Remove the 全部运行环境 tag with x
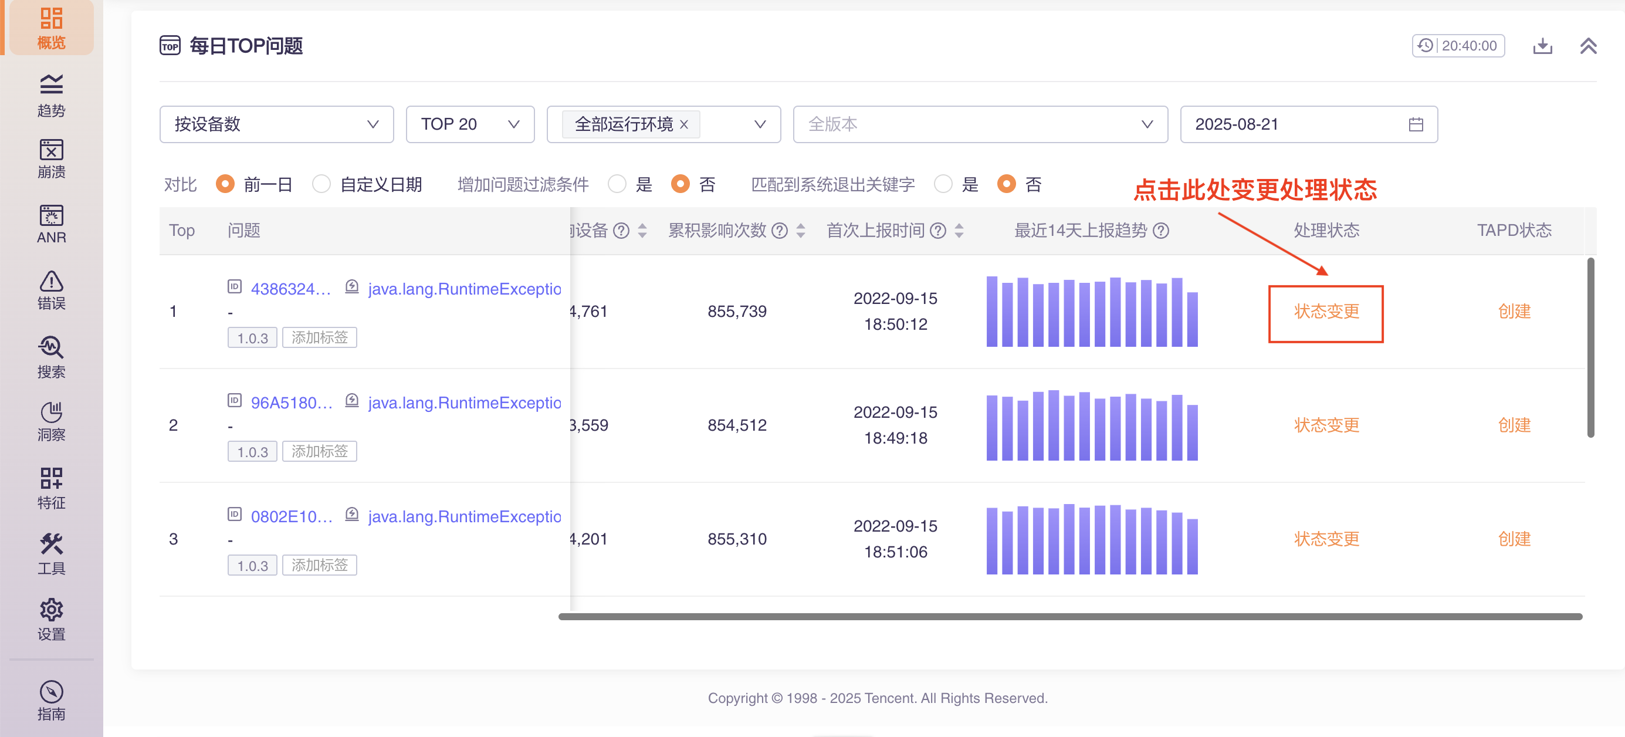1625x737 pixels. pyautogui.click(x=683, y=124)
